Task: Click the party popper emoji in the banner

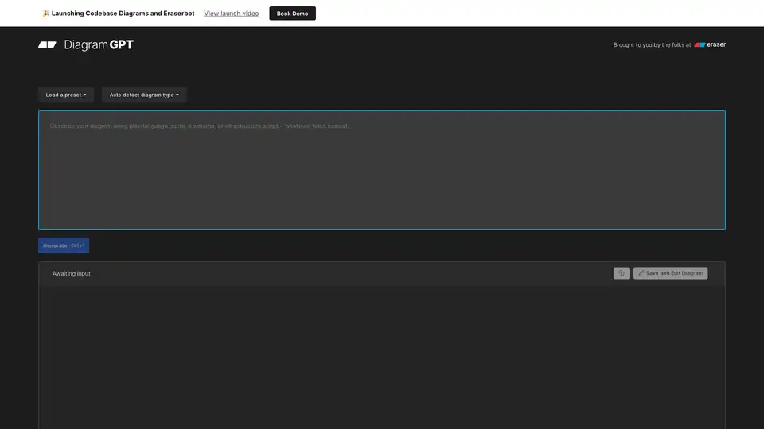Action: coord(45,14)
